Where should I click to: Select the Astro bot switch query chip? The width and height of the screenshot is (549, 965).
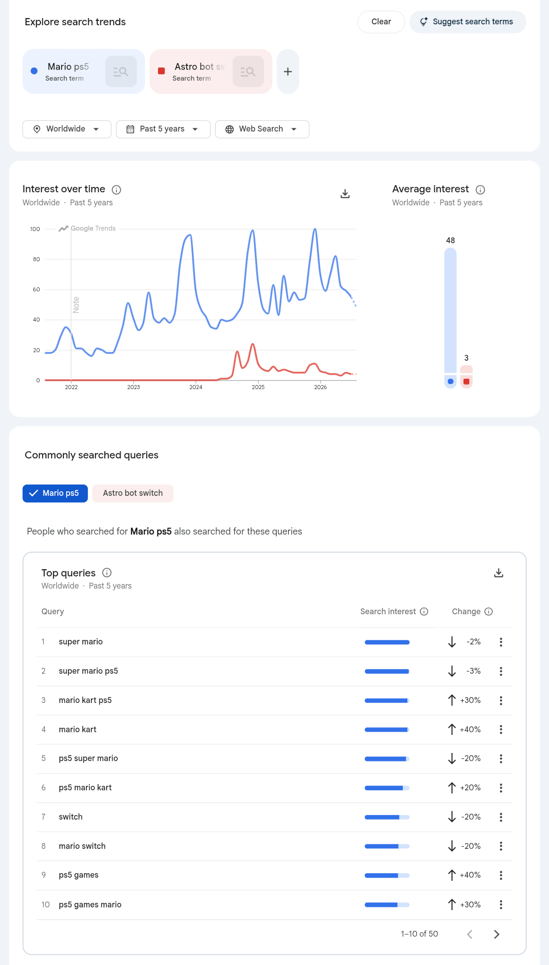click(133, 494)
